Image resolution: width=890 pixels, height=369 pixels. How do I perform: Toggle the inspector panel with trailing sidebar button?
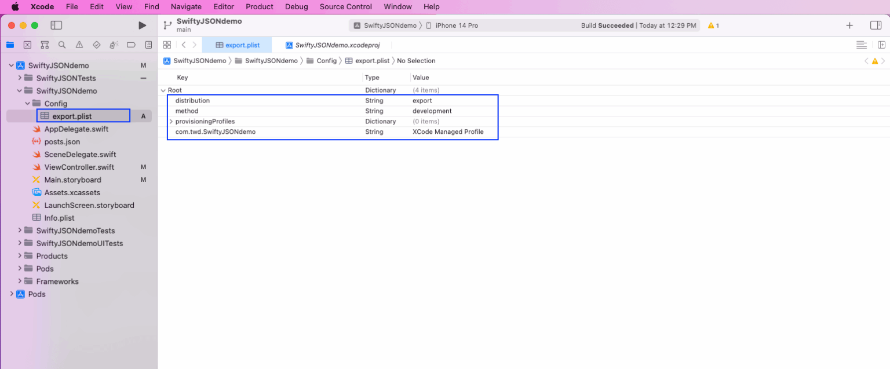click(x=876, y=25)
